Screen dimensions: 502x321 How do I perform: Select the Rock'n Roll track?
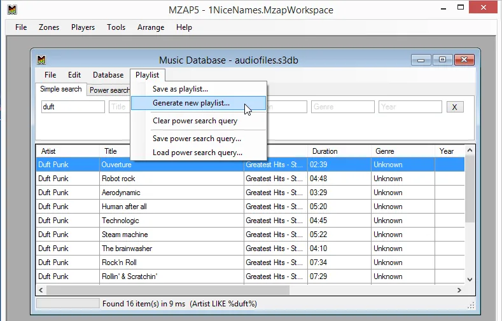pyautogui.click(x=250, y=263)
